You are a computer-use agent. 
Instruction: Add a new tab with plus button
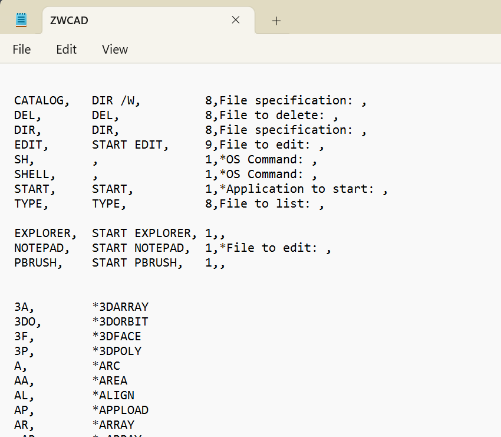[x=276, y=21]
